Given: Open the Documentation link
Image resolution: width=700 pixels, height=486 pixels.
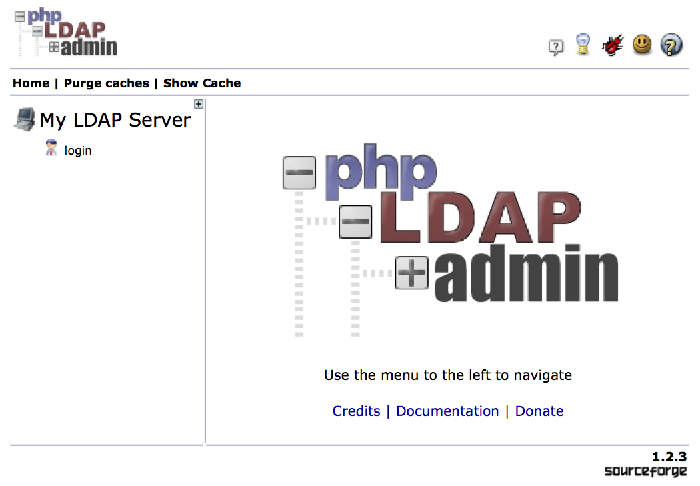Looking at the screenshot, I should 447,411.
